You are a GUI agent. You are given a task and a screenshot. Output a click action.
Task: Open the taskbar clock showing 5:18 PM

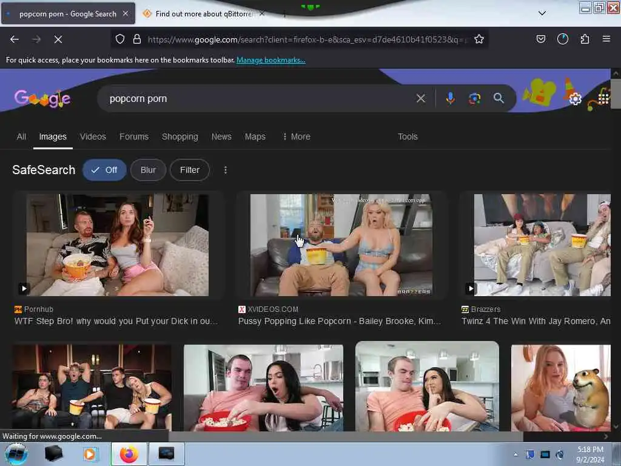pos(590,454)
